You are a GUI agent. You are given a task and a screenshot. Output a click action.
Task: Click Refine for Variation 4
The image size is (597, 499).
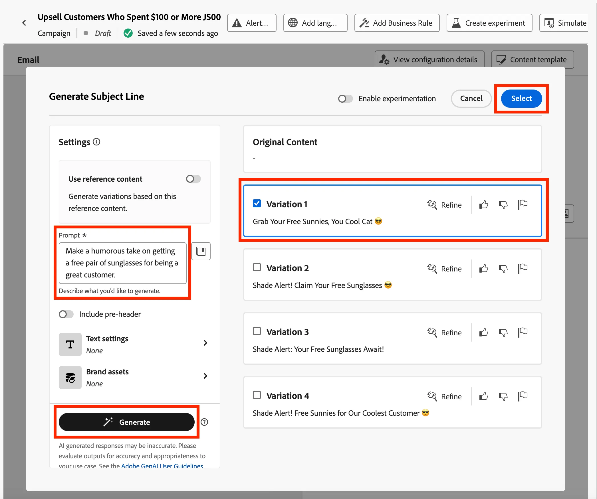click(x=444, y=396)
